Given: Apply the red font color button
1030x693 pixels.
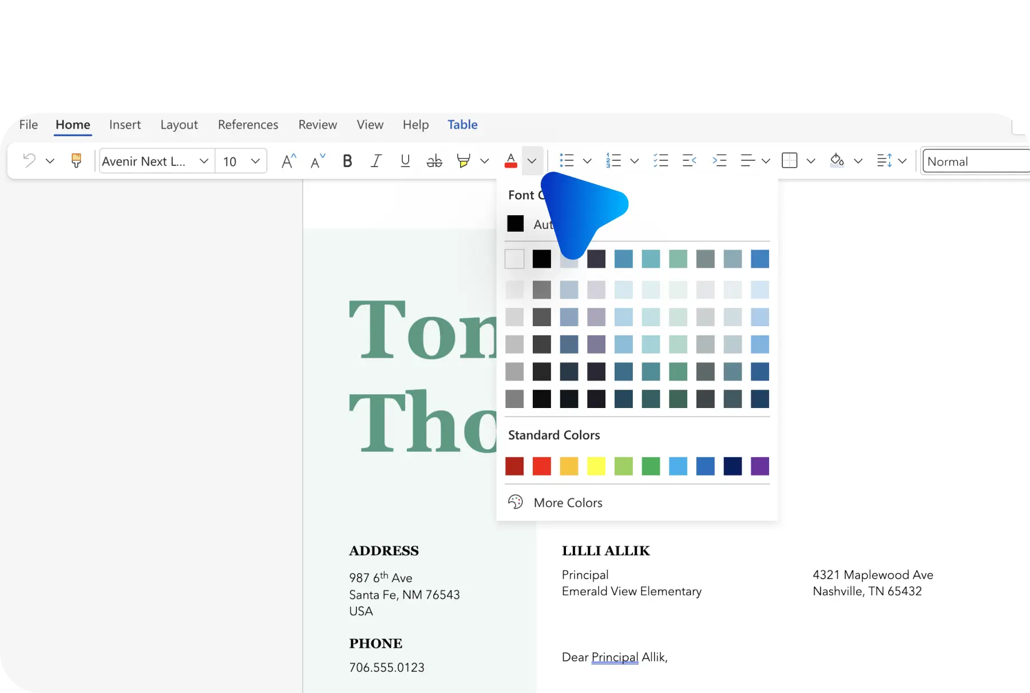Looking at the screenshot, I should (511, 161).
